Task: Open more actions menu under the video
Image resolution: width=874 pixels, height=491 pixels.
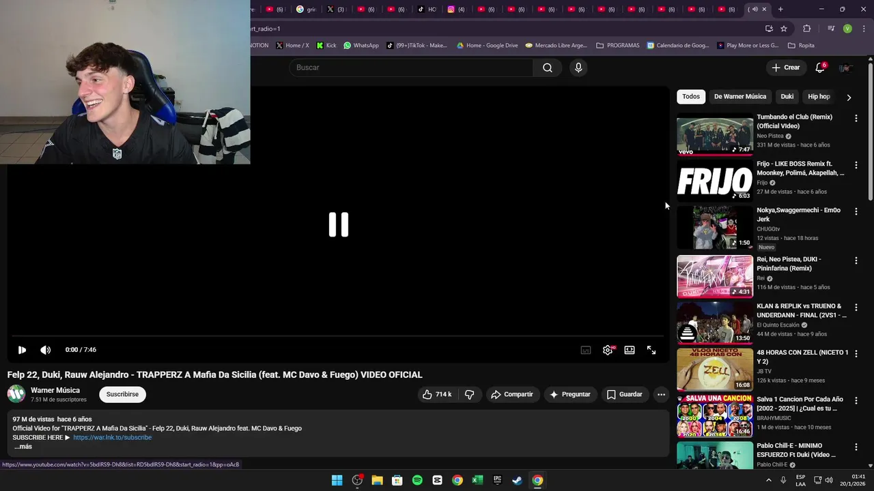Action: (x=661, y=394)
